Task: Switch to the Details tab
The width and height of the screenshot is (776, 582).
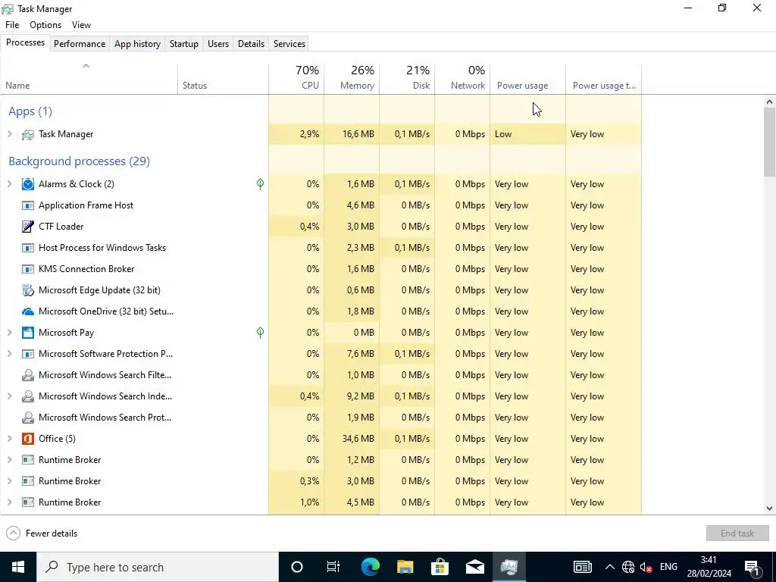Action: [x=251, y=43]
